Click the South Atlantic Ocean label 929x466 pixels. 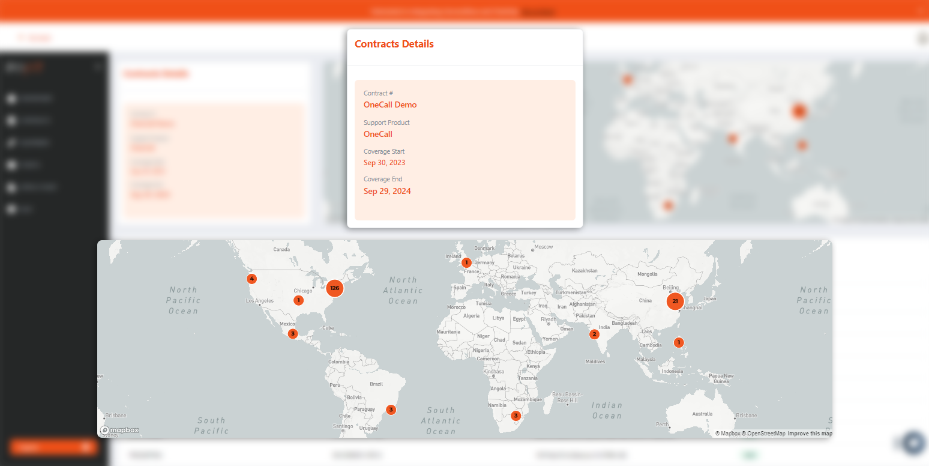tap(441, 421)
